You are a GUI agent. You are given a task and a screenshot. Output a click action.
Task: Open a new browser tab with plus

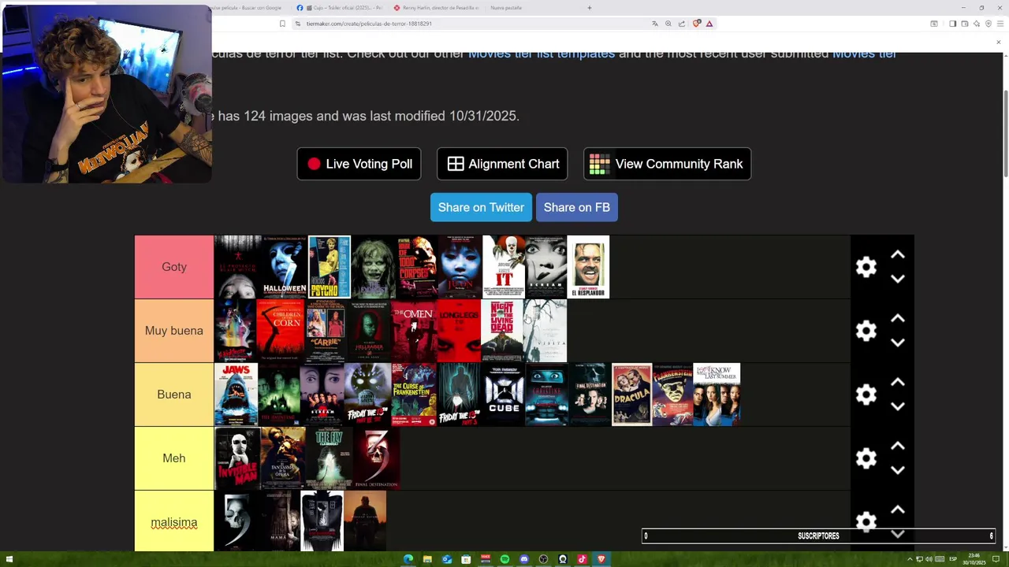[x=590, y=8]
